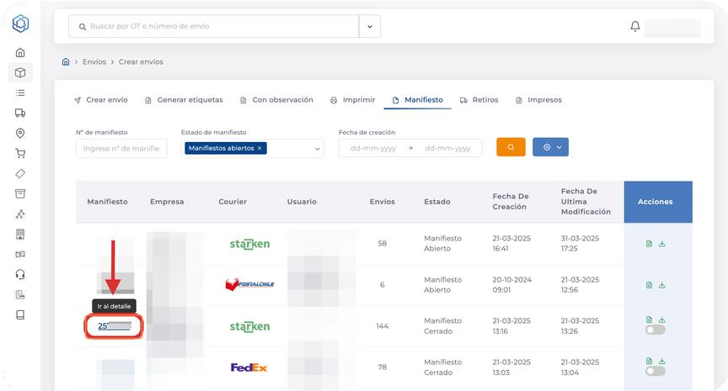Click the headset support icon
The height and width of the screenshot is (391, 728).
point(20,274)
